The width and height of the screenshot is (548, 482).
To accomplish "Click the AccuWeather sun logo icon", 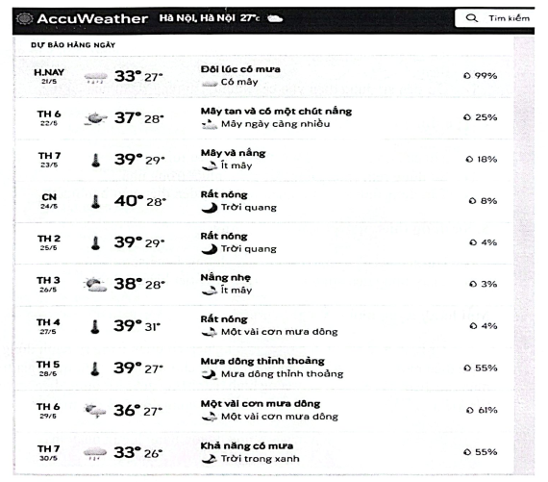I will (x=24, y=18).
